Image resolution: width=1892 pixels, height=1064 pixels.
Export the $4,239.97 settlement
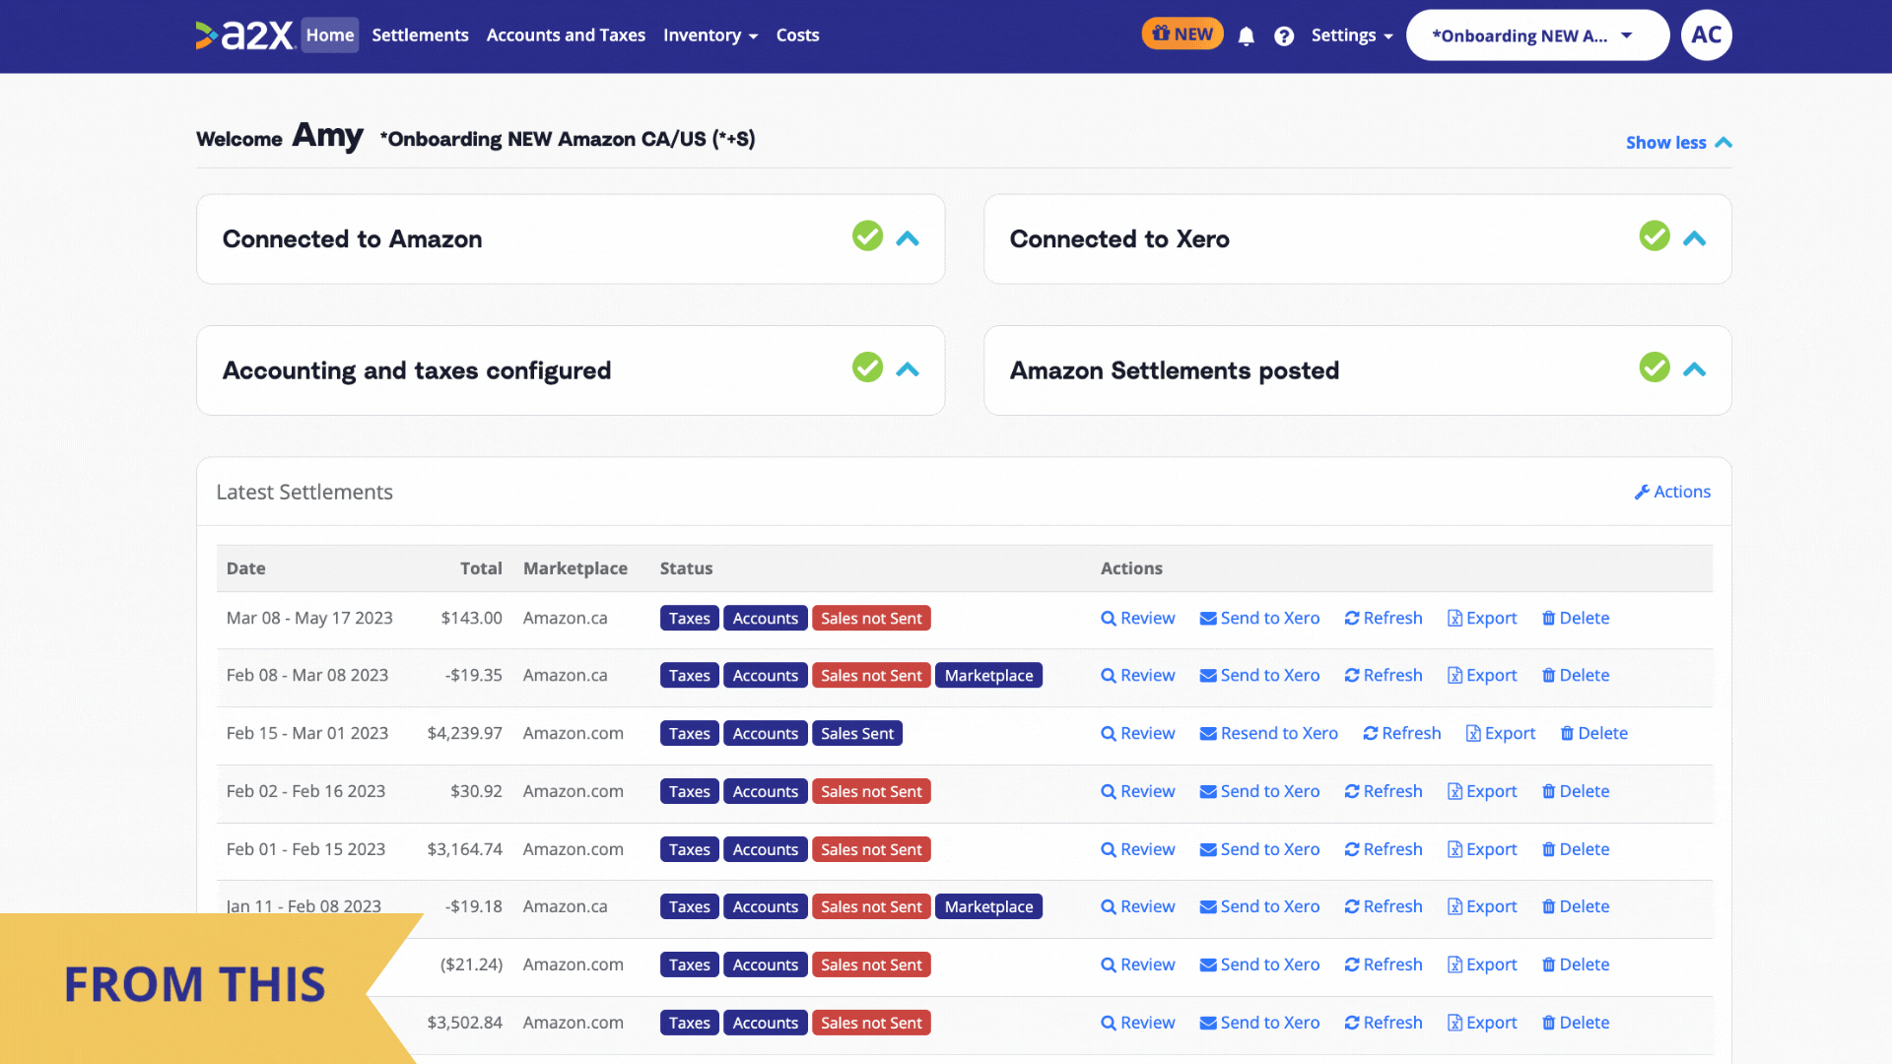click(x=1501, y=734)
